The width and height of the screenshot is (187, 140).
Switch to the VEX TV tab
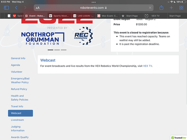(156, 16)
